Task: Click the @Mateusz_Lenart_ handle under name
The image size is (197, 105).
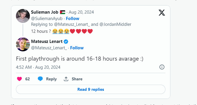Action: [x=49, y=48]
